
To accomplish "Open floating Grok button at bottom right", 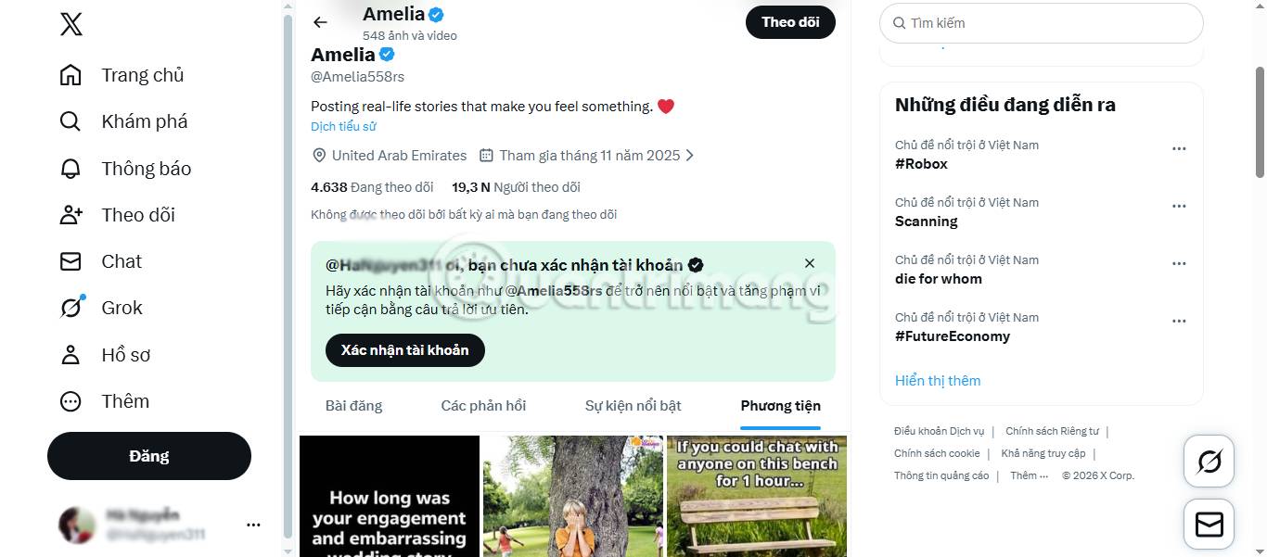I will (x=1209, y=461).
